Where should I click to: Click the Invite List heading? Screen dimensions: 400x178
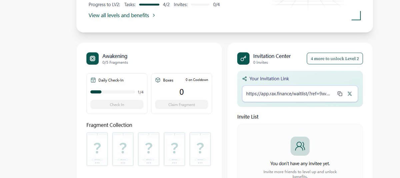[x=248, y=117]
